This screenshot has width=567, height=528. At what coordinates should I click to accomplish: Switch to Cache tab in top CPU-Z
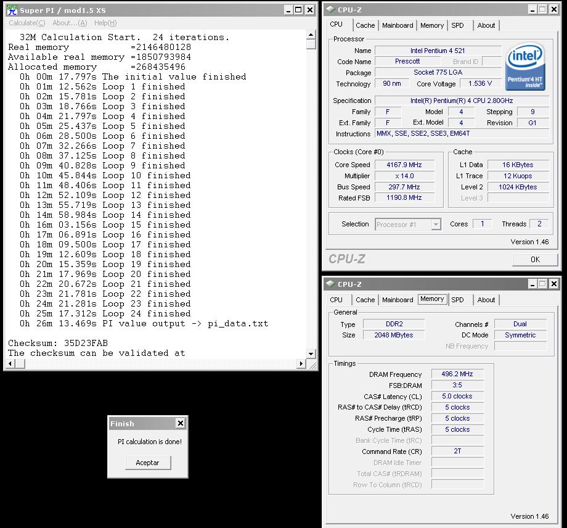click(365, 25)
